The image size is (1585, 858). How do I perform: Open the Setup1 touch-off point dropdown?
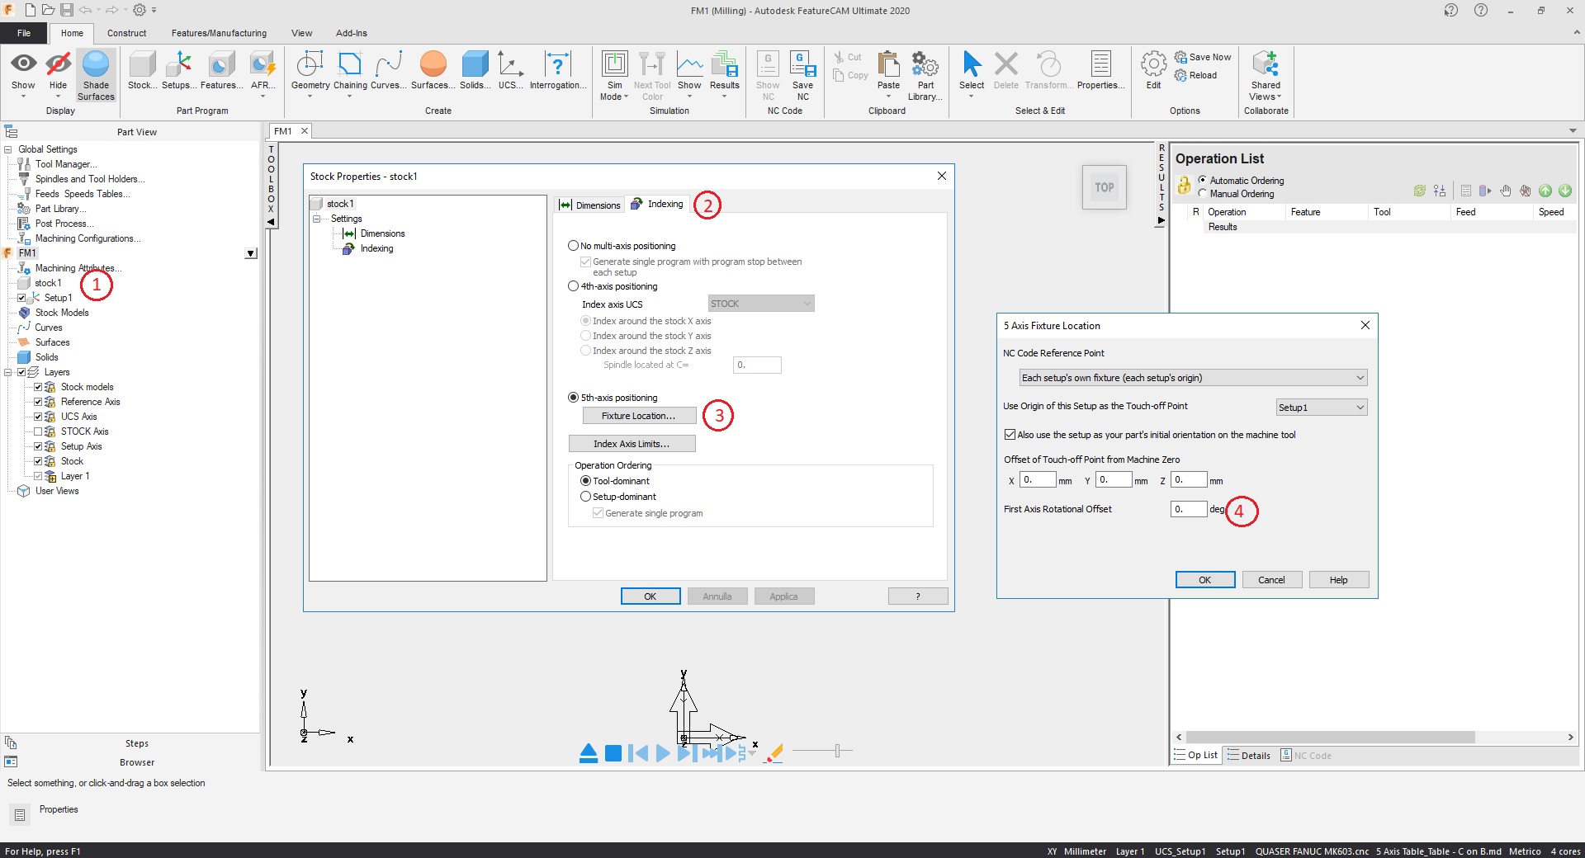click(1322, 408)
